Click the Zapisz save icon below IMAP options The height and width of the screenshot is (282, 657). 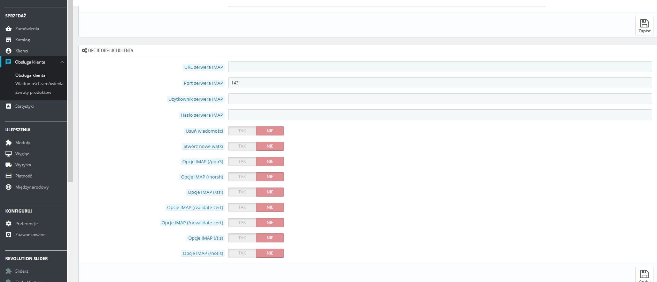point(644,275)
